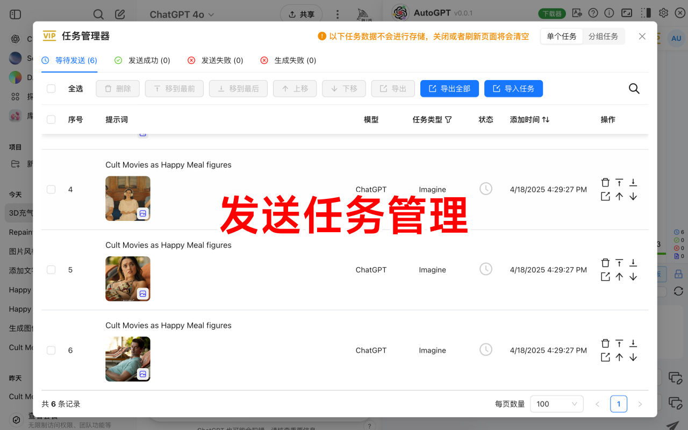This screenshot has width=688, height=430.
Task: Select the checkbox for task row 6
Action: pyautogui.click(x=51, y=350)
